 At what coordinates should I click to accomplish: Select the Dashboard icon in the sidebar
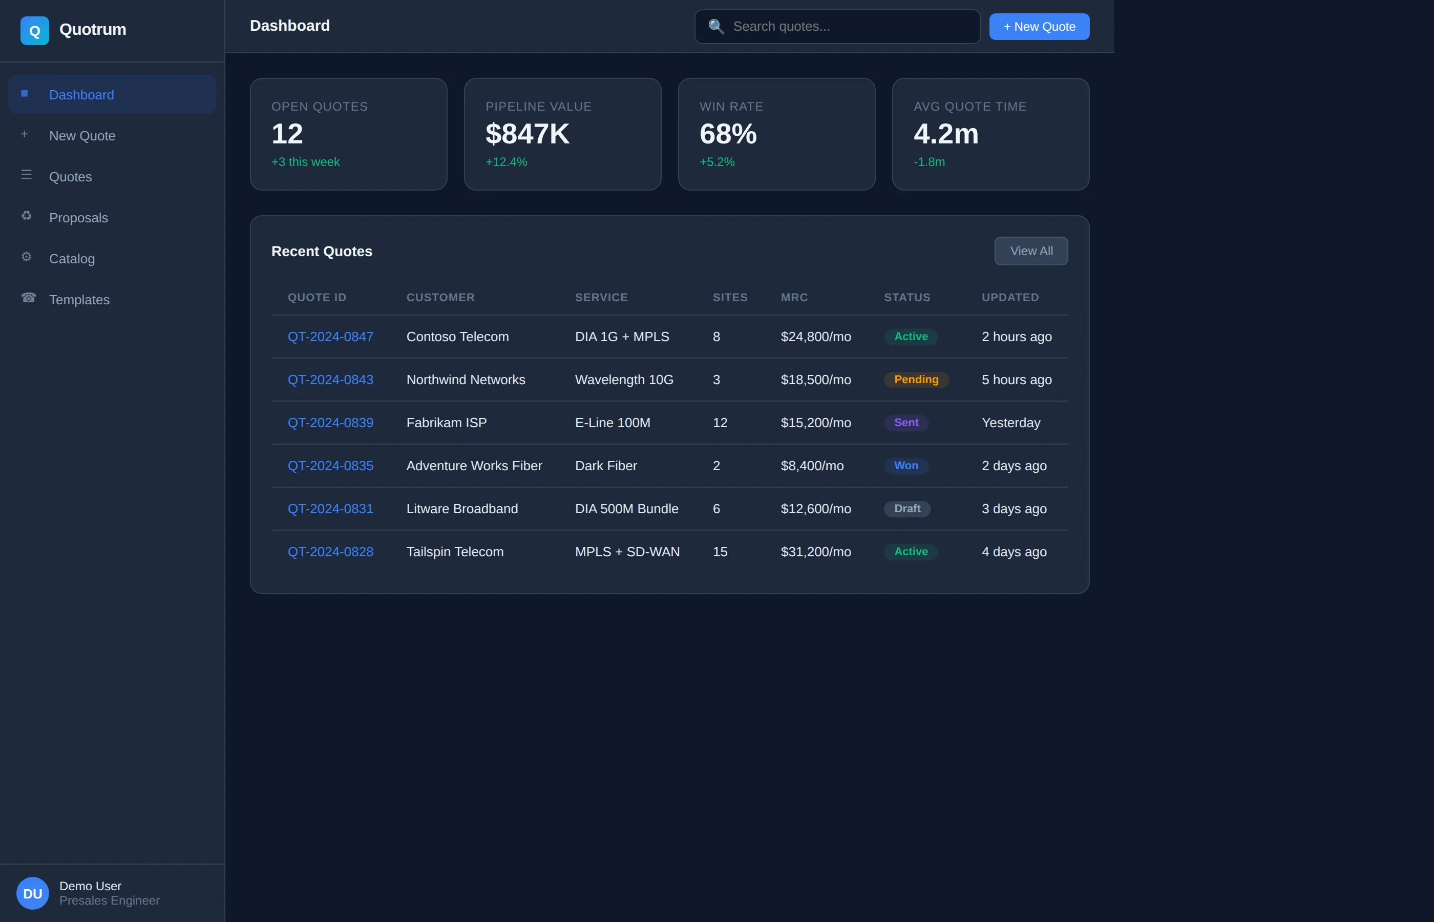(25, 93)
